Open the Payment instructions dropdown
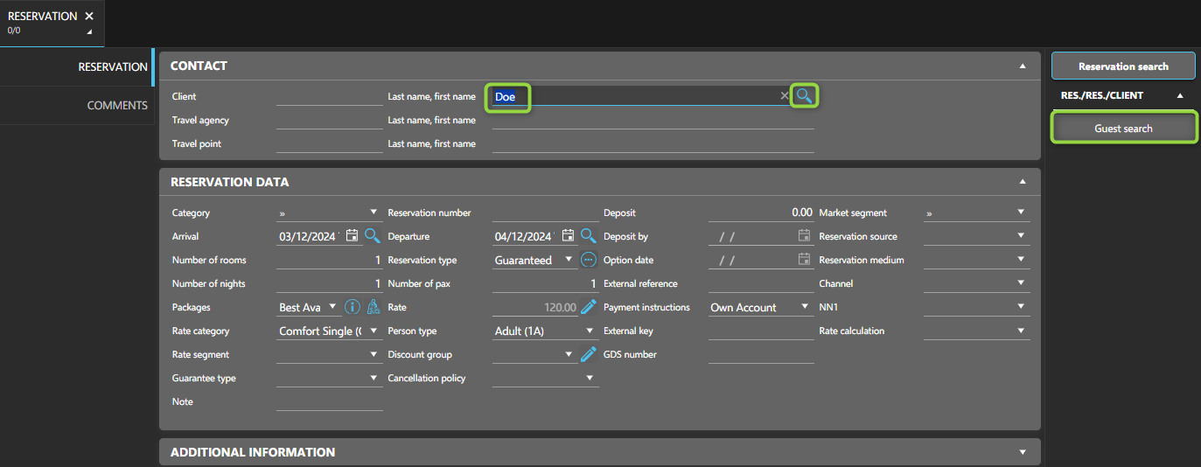Viewport: 1201px width, 467px height. coord(805,307)
